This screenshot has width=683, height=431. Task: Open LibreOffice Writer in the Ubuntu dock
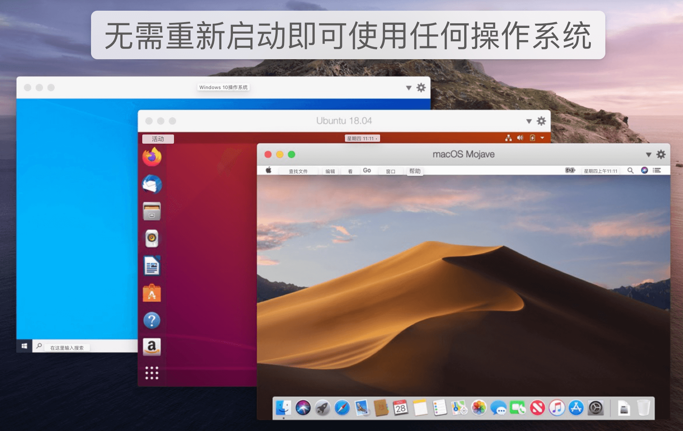pos(152,266)
